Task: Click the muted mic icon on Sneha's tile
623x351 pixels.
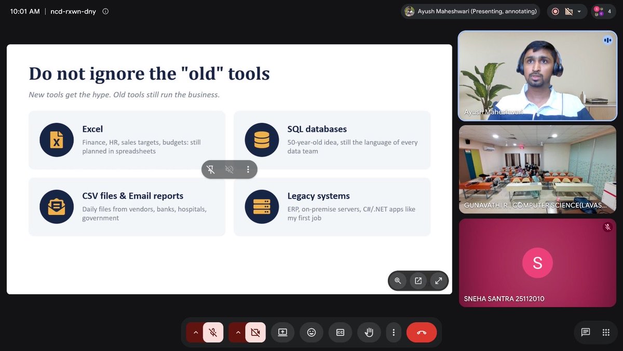Action: 607,227
